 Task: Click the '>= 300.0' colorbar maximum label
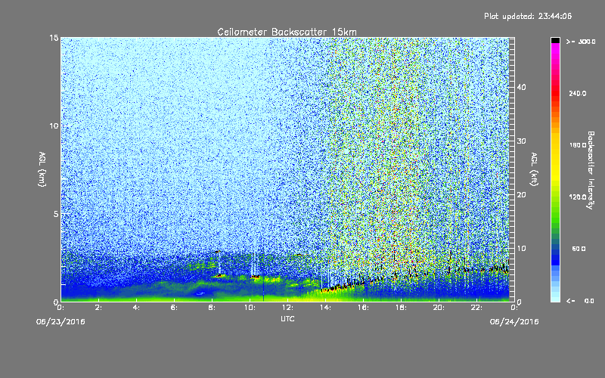click(x=581, y=42)
